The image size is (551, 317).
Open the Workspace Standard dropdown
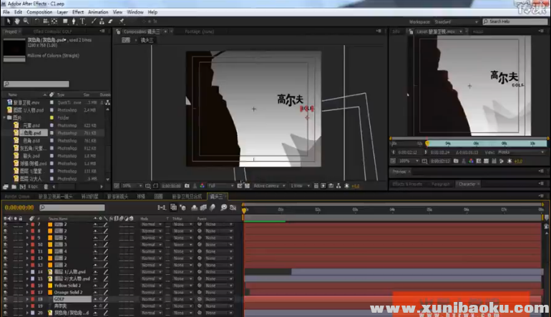(x=451, y=21)
